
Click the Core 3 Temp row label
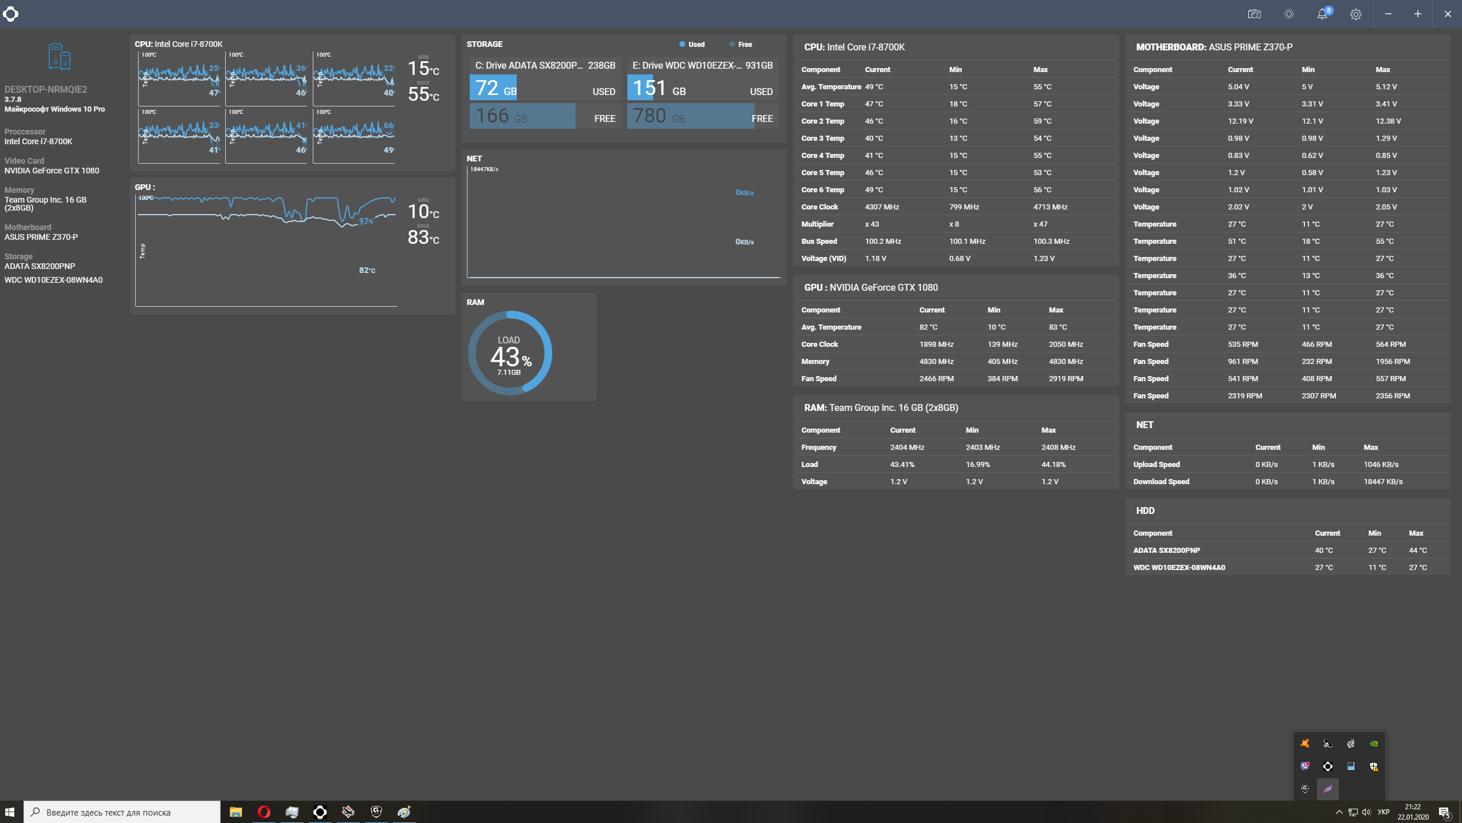(x=823, y=138)
